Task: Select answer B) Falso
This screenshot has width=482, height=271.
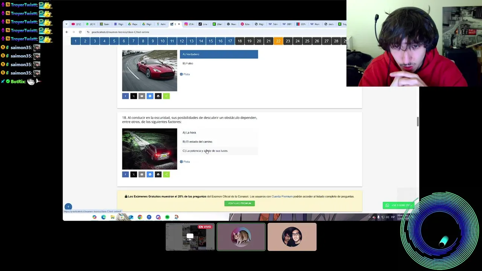Action: pyautogui.click(x=219, y=63)
